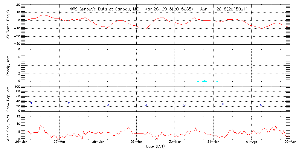
Task: Click the snow depth square after 27-Mar
Action: pyautogui.click(x=69, y=103)
